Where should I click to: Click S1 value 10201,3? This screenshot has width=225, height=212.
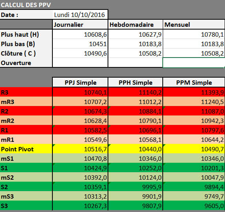194,168
